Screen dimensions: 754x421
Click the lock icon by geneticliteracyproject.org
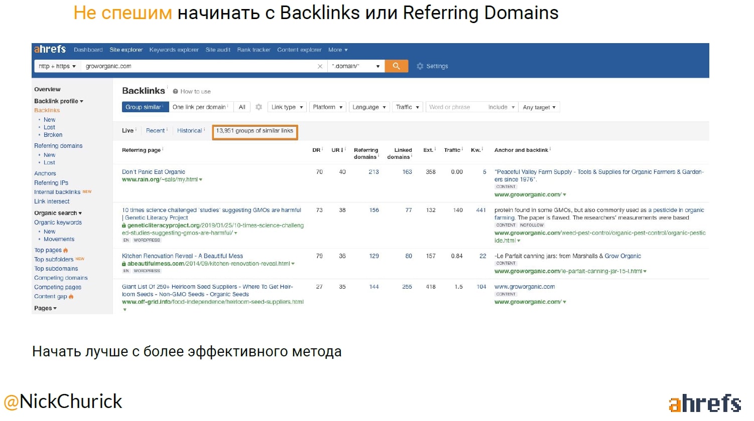click(x=124, y=226)
